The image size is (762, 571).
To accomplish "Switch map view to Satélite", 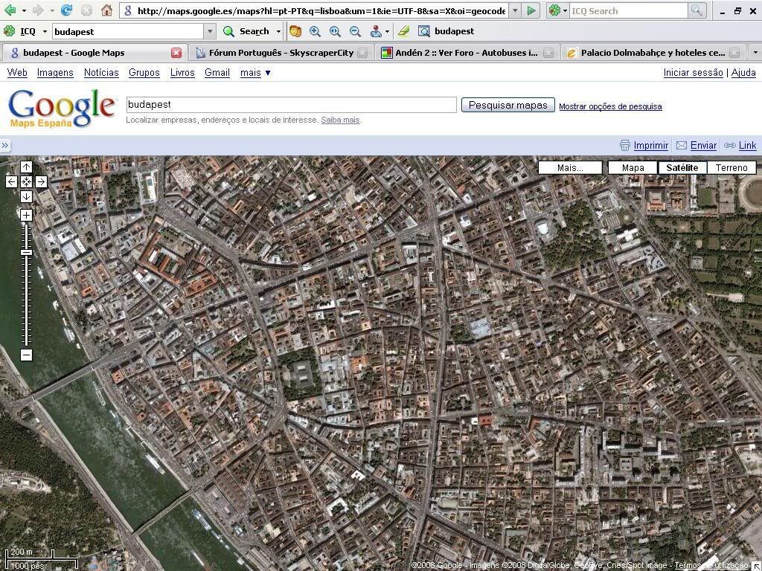I will (x=682, y=167).
